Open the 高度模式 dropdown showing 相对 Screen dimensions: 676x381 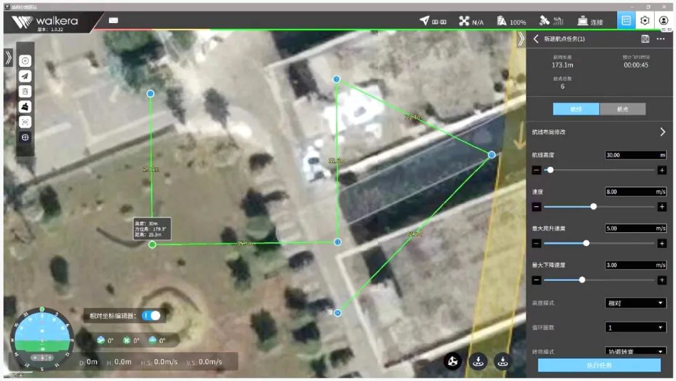pos(635,303)
